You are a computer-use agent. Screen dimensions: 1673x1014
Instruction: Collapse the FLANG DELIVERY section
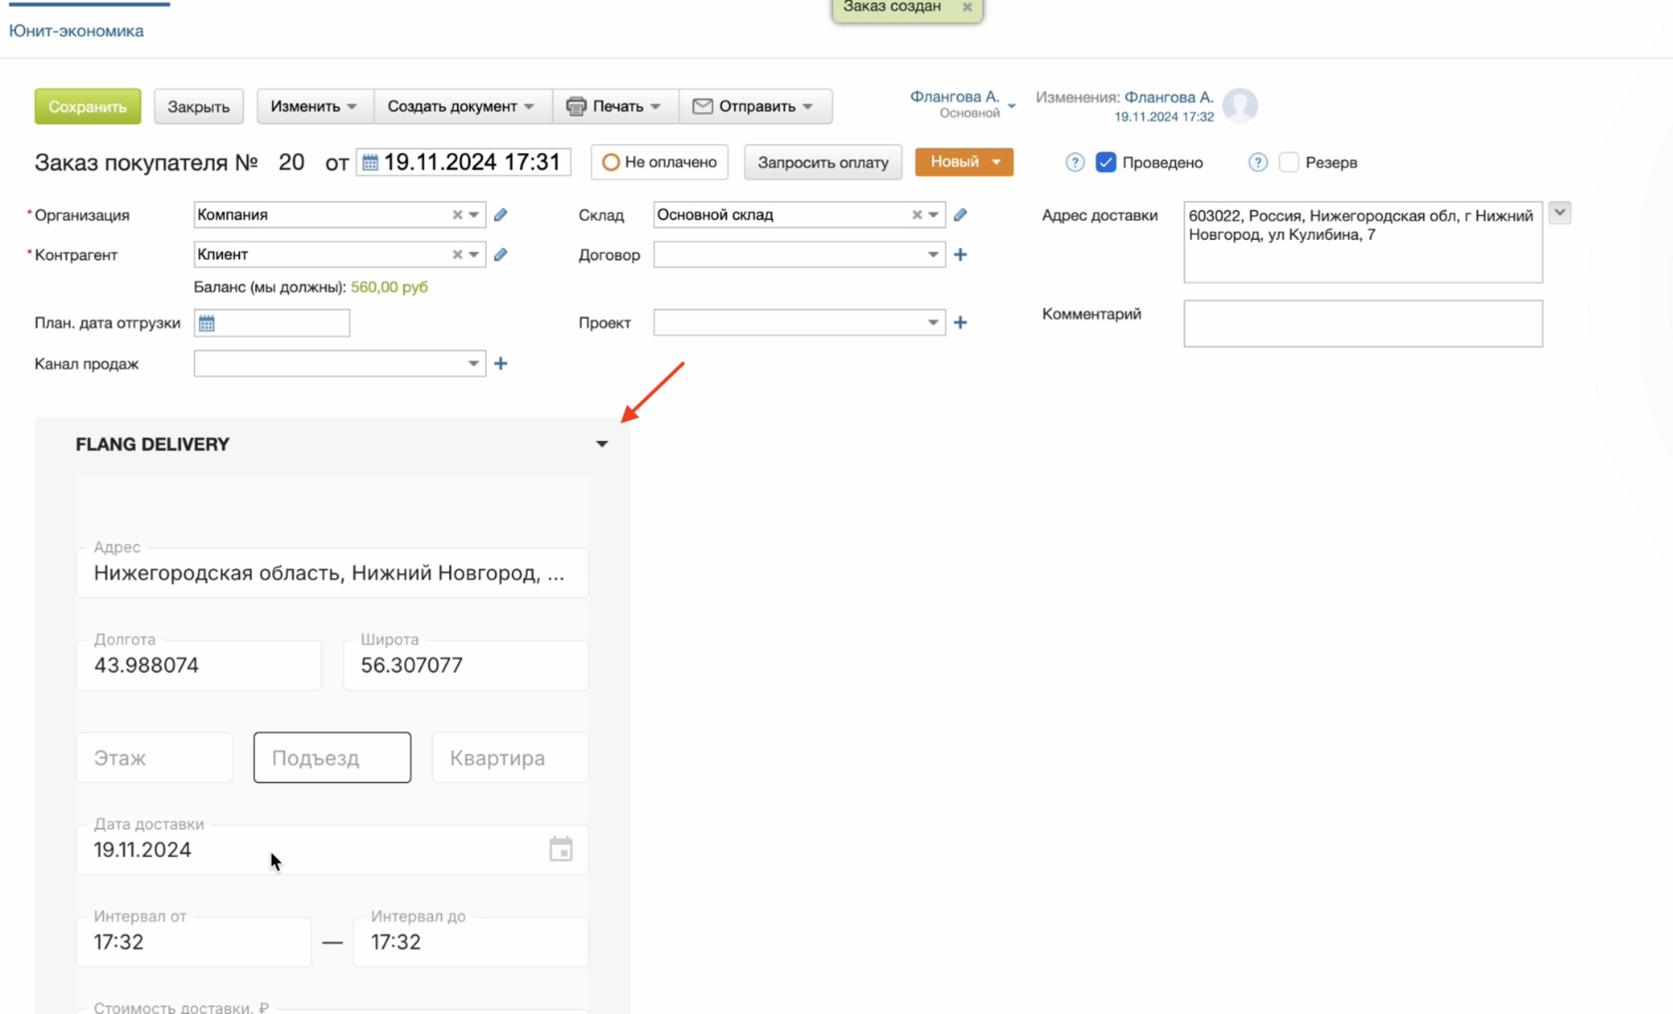click(601, 444)
